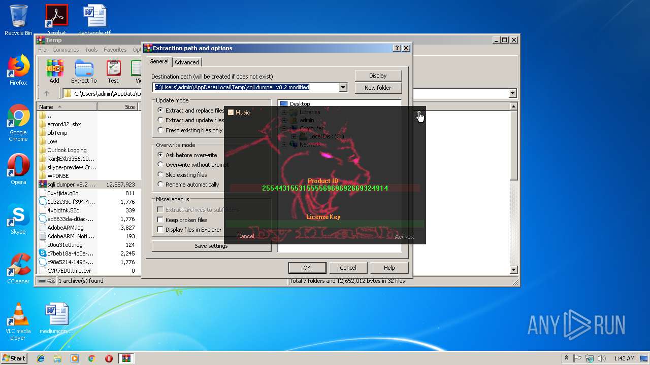Switch to the General tab

(x=159, y=61)
